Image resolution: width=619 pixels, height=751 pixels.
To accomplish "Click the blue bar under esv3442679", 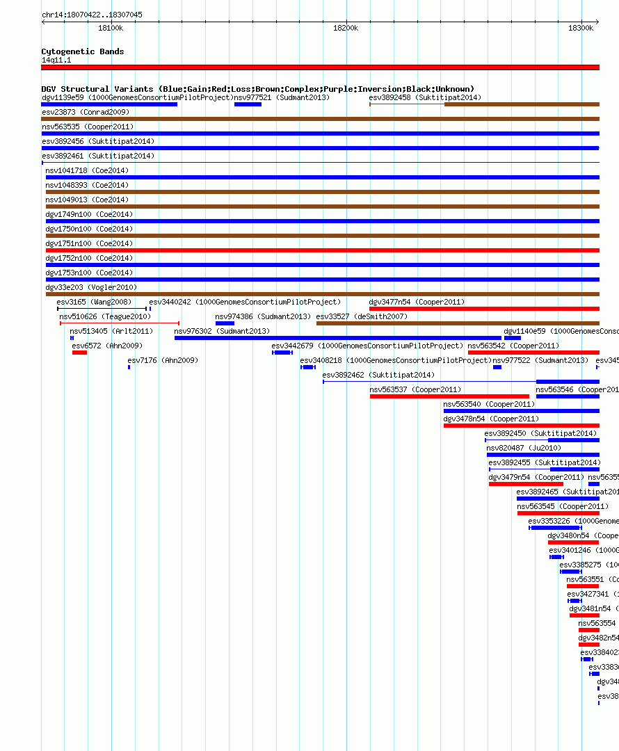I will (282, 353).
